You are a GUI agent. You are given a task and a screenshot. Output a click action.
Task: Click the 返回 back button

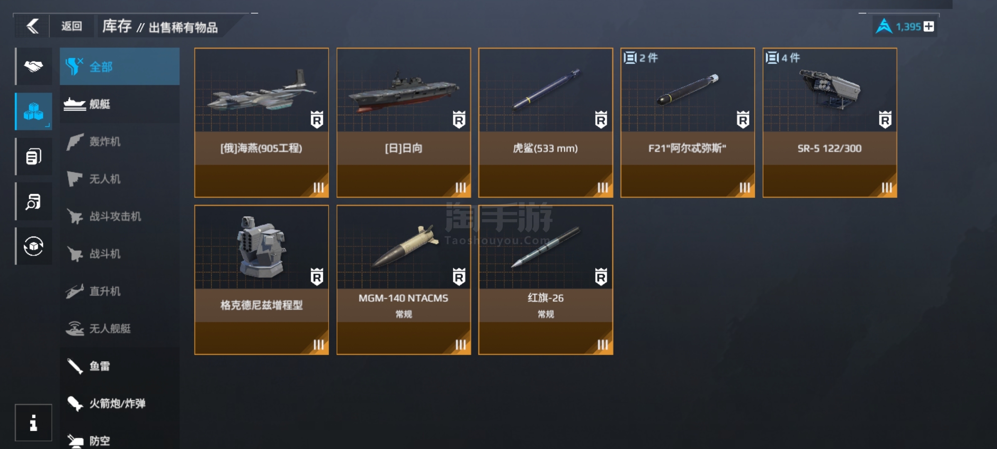click(71, 26)
